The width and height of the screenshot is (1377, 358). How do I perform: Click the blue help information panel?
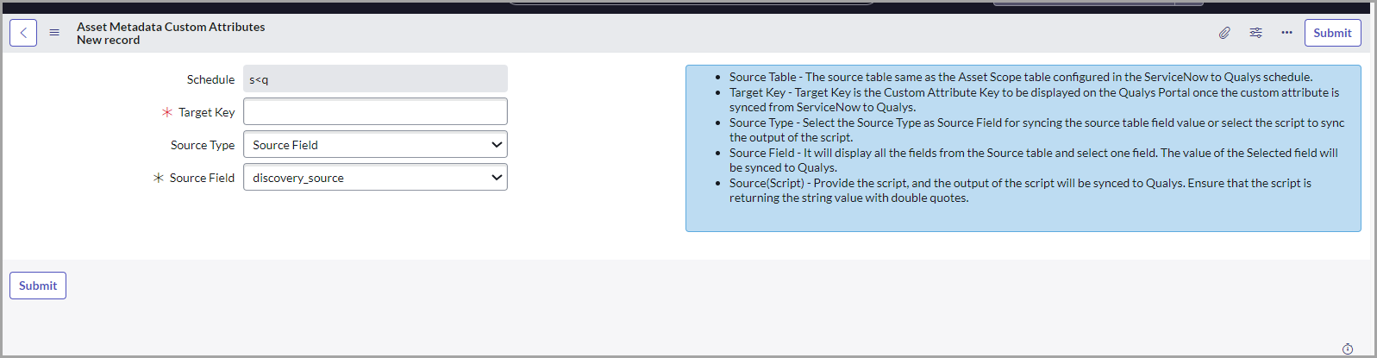coord(1023,148)
